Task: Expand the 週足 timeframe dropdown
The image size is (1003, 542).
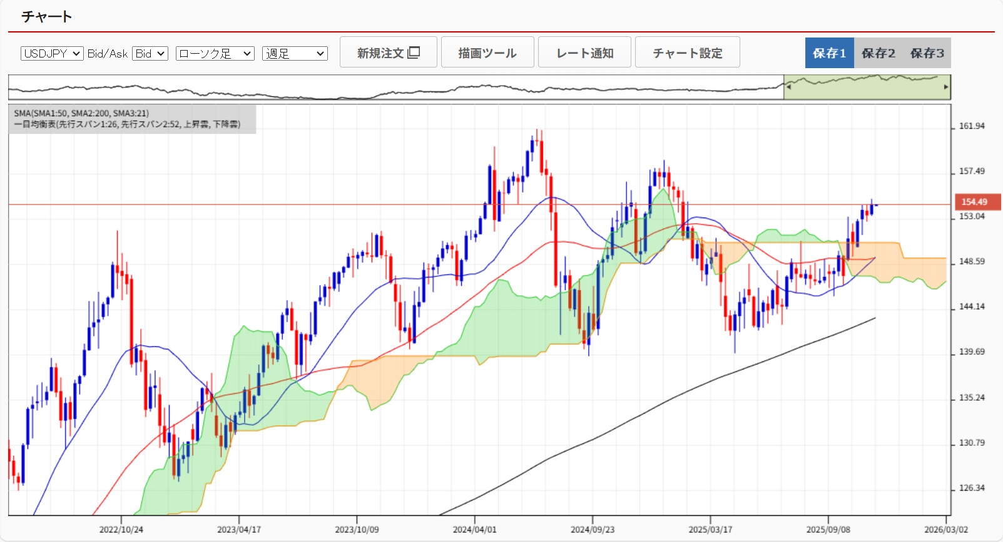Action: [x=295, y=54]
